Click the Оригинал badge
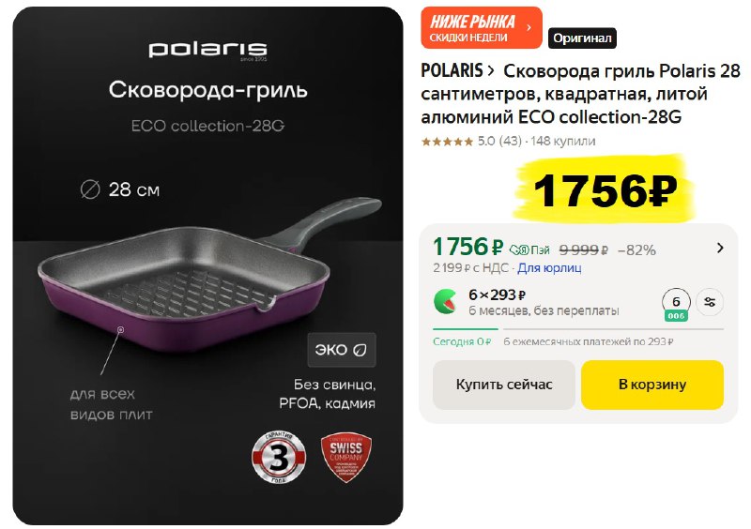The width and height of the screenshot is (751, 529). pyautogui.click(x=582, y=38)
